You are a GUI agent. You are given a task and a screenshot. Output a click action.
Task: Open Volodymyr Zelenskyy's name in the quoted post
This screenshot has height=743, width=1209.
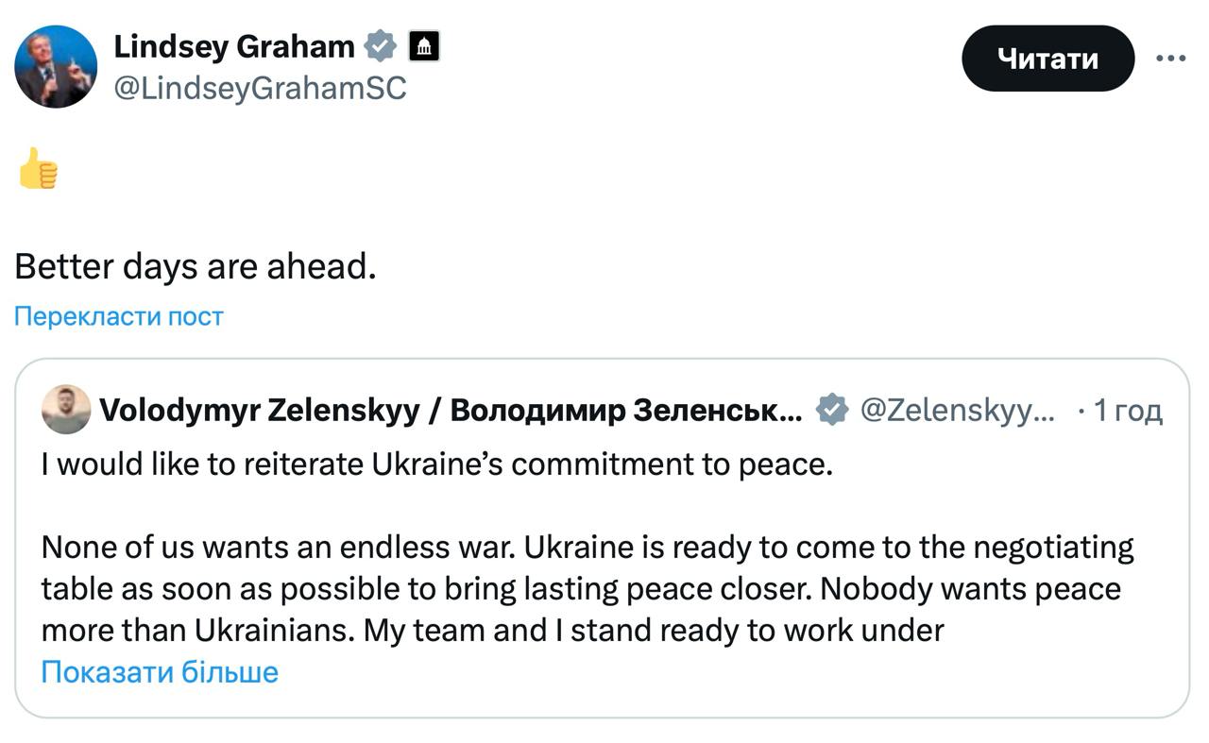point(451,411)
